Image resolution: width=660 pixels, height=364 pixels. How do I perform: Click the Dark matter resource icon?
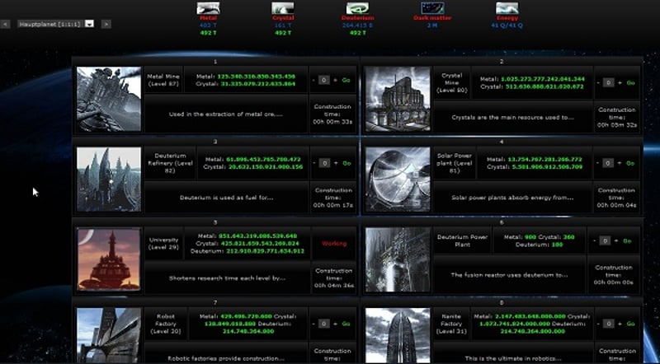pyautogui.click(x=432, y=8)
